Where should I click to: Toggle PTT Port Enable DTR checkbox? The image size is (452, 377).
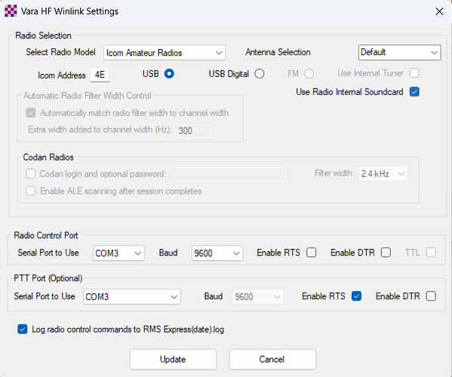(x=431, y=296)
